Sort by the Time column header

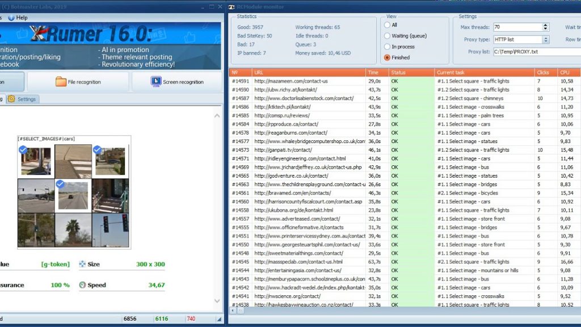tap(377, 72)
